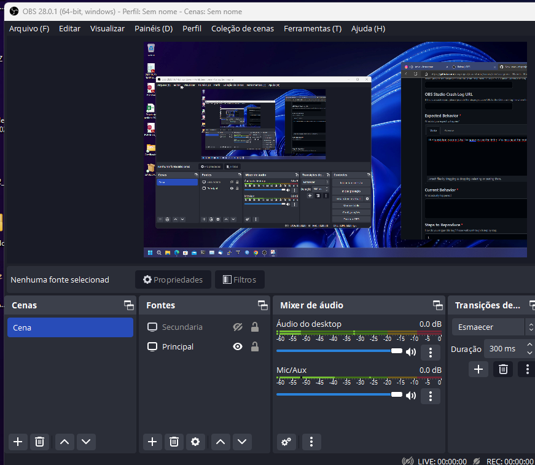The height and width of the screenshot is (465, 535).
Task: Open the Ferramentas (T) menu
Action: [x=313, y=29]
